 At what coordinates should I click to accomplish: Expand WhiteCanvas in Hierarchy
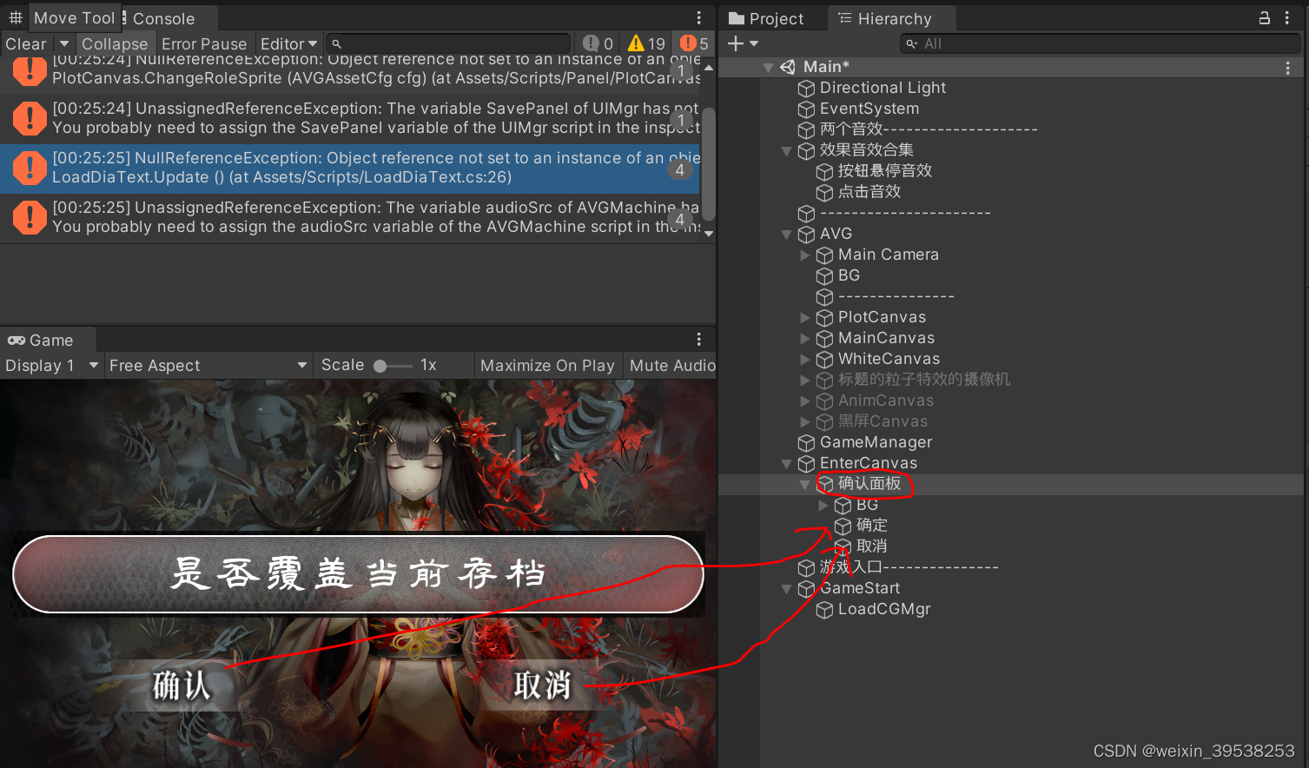804,360
